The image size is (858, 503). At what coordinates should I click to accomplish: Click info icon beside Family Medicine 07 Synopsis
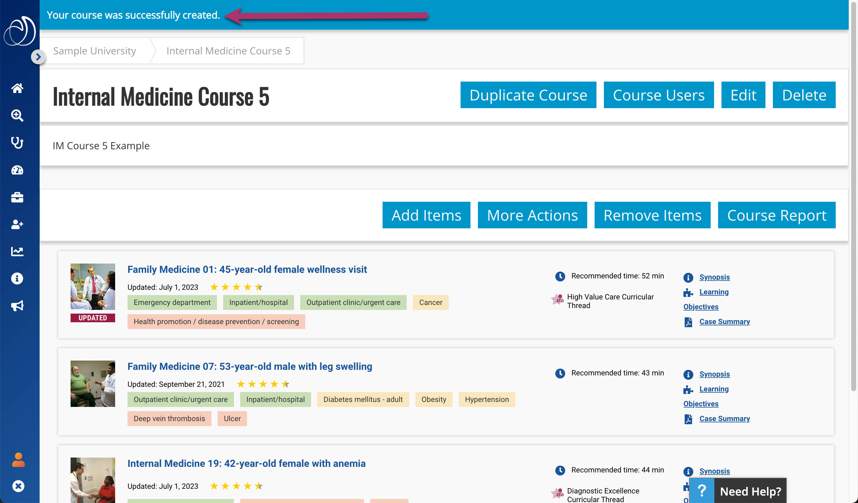(x=688, y=374)
